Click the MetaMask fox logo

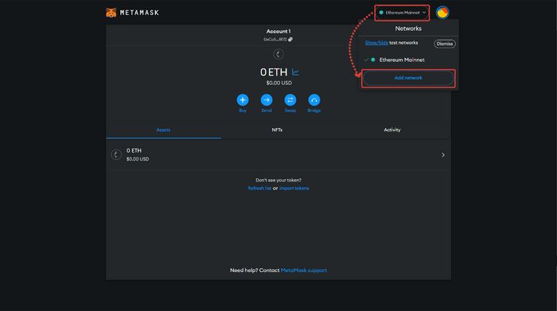[111, 13]
